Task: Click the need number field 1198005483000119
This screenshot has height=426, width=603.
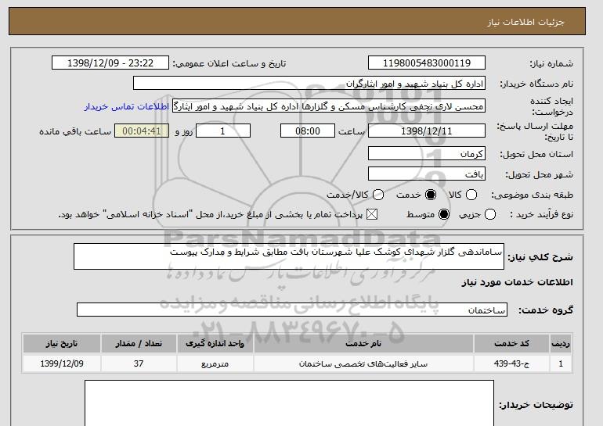Action: (x=427, y=63)
